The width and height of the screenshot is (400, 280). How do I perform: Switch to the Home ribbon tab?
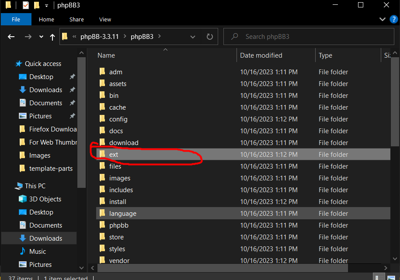[46, 19]
